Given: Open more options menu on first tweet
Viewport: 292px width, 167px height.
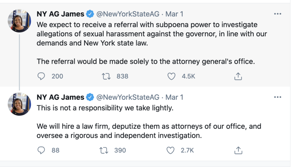Looking at the screenshot, I should (278, 14).
